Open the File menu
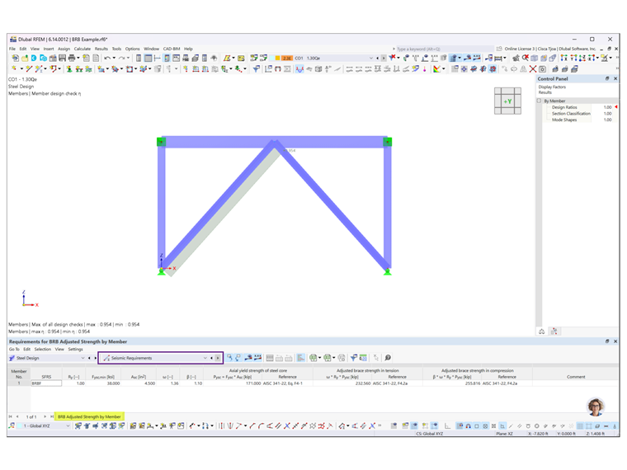This screenshot has width=627, height=470. (x=12, y=49)
